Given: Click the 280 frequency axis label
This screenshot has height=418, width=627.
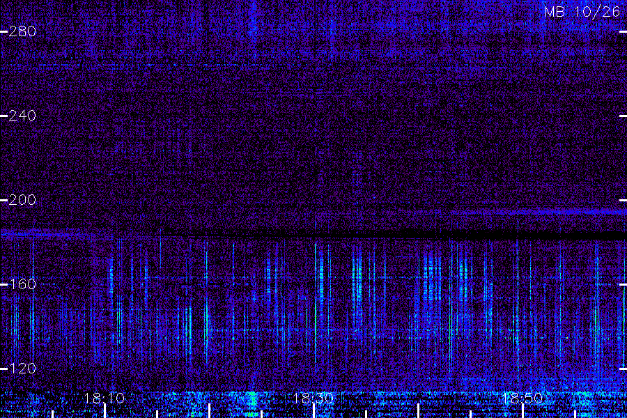Looking at the screenshot, I should [22, 31].
